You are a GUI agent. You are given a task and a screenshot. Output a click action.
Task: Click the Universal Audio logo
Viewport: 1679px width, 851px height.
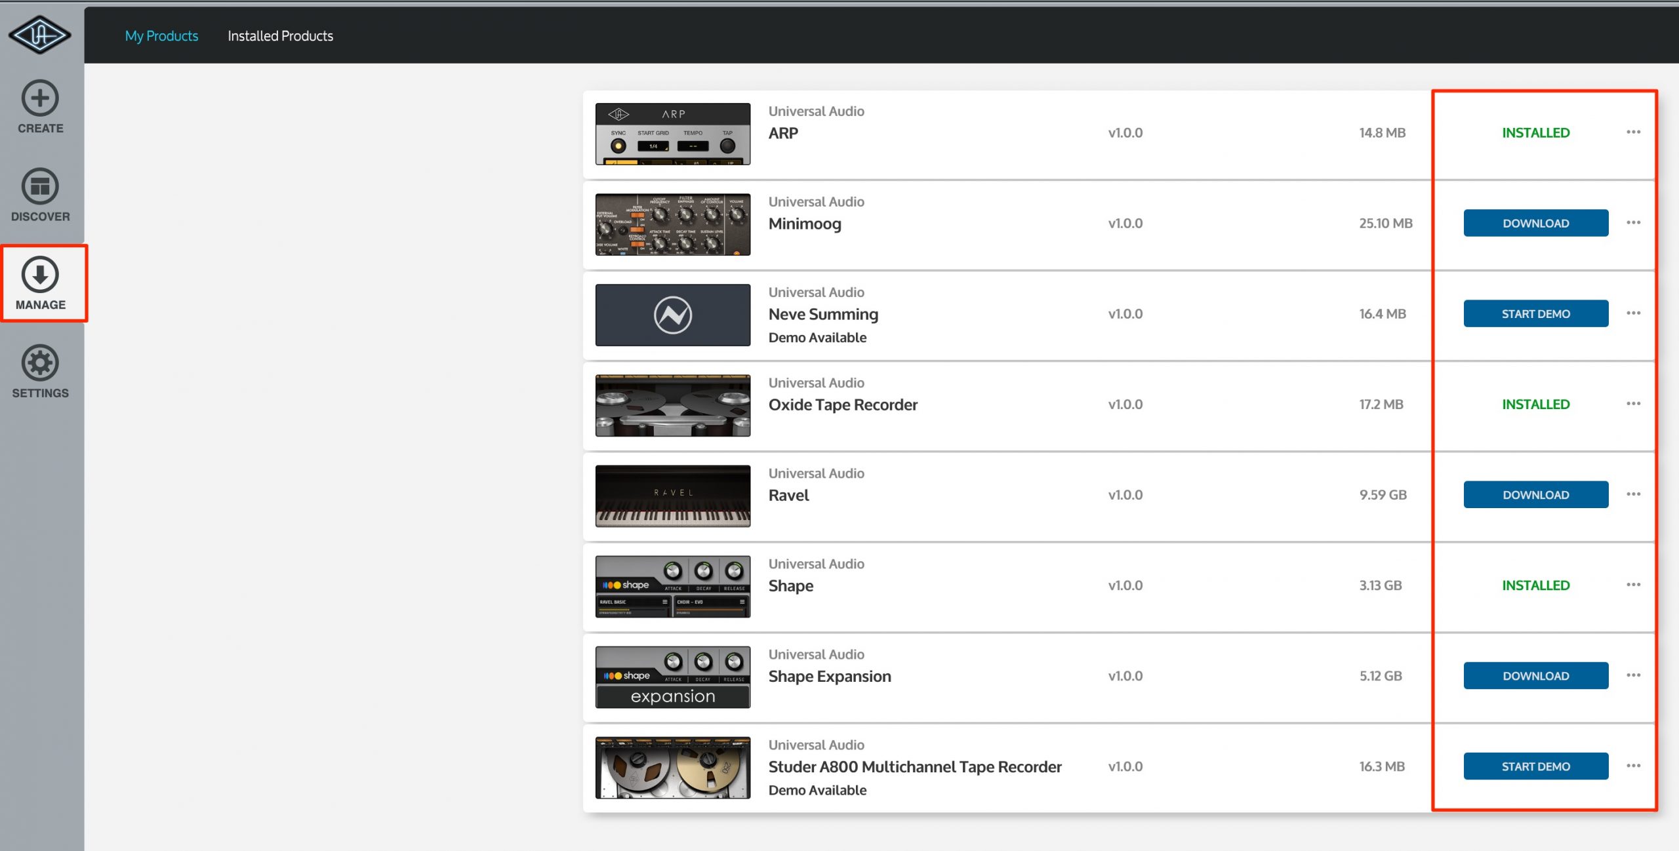(x=39, y=35)
